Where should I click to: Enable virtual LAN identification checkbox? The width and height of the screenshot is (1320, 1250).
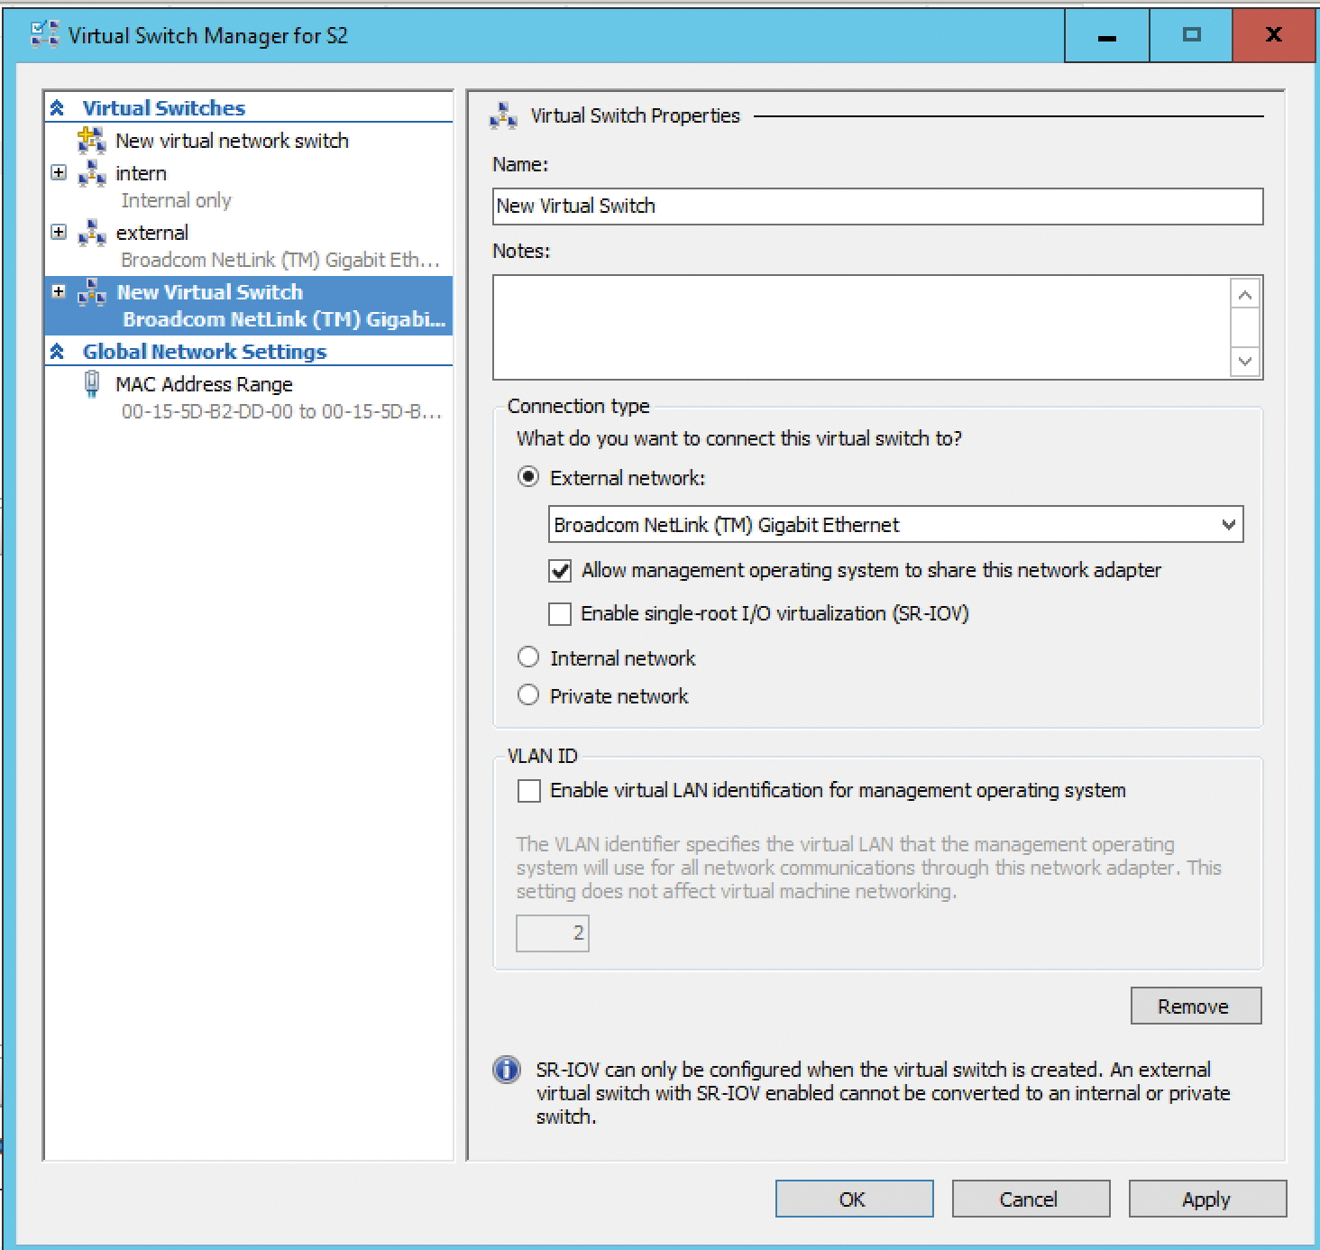(528, 790)
